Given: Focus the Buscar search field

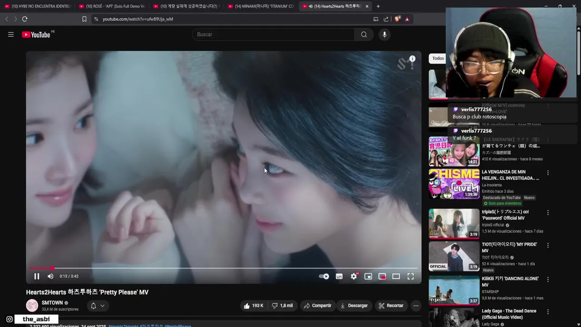Looking at the screenshot, I should (273, 35).
